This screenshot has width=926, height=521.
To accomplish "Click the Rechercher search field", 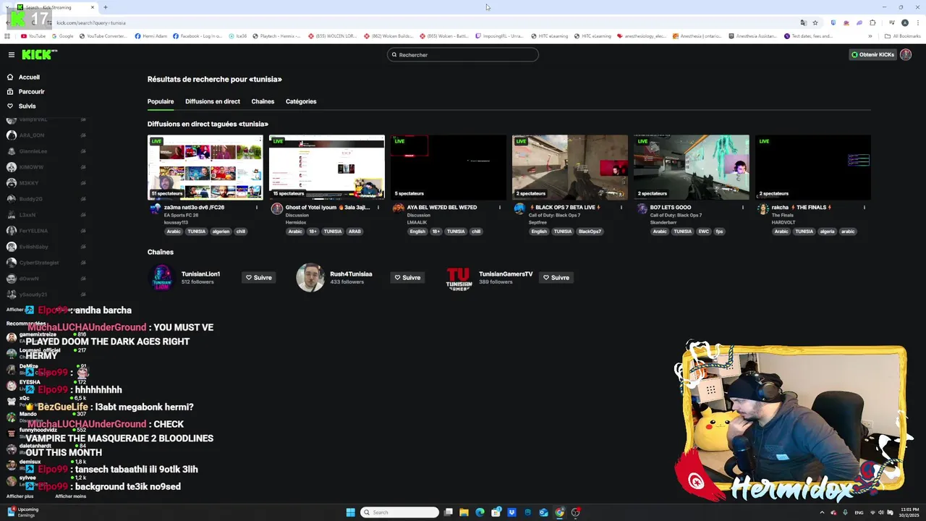I will tap(463, 54).
